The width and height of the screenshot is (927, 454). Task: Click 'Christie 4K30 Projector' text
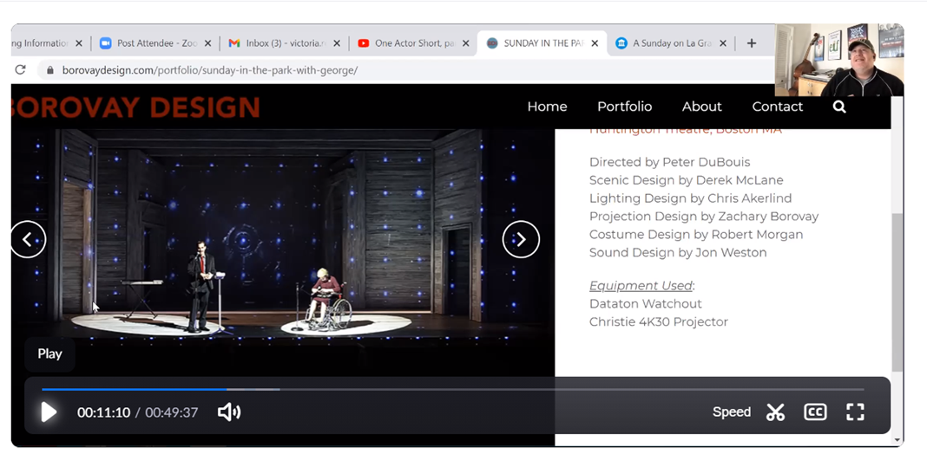(659, 321)
